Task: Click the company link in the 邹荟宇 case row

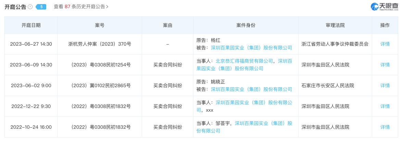Action: (x=263, y=123)
